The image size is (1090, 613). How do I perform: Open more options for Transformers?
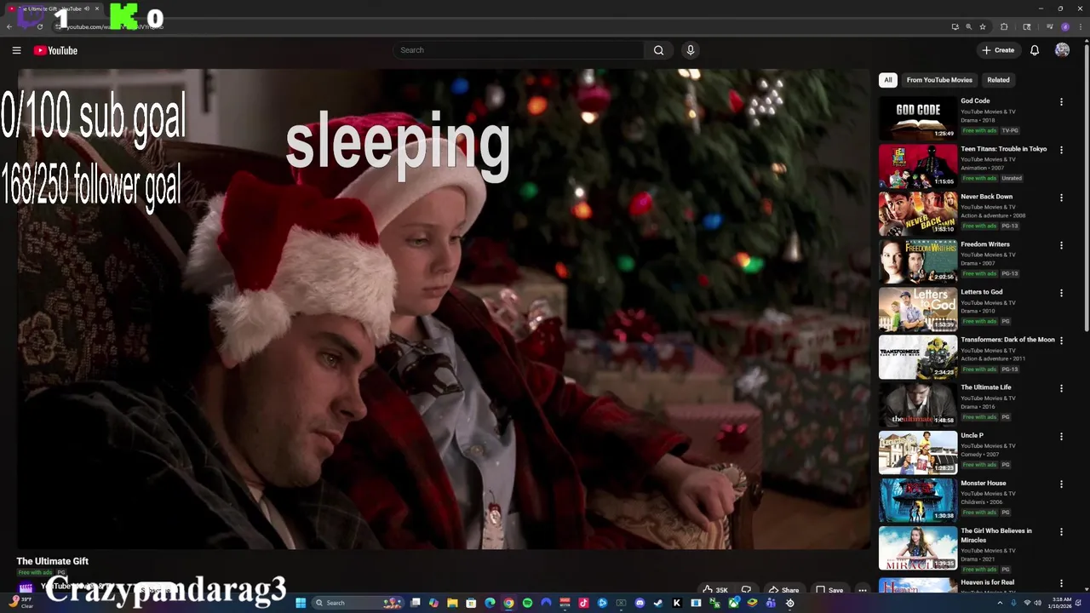(1061, 341)
